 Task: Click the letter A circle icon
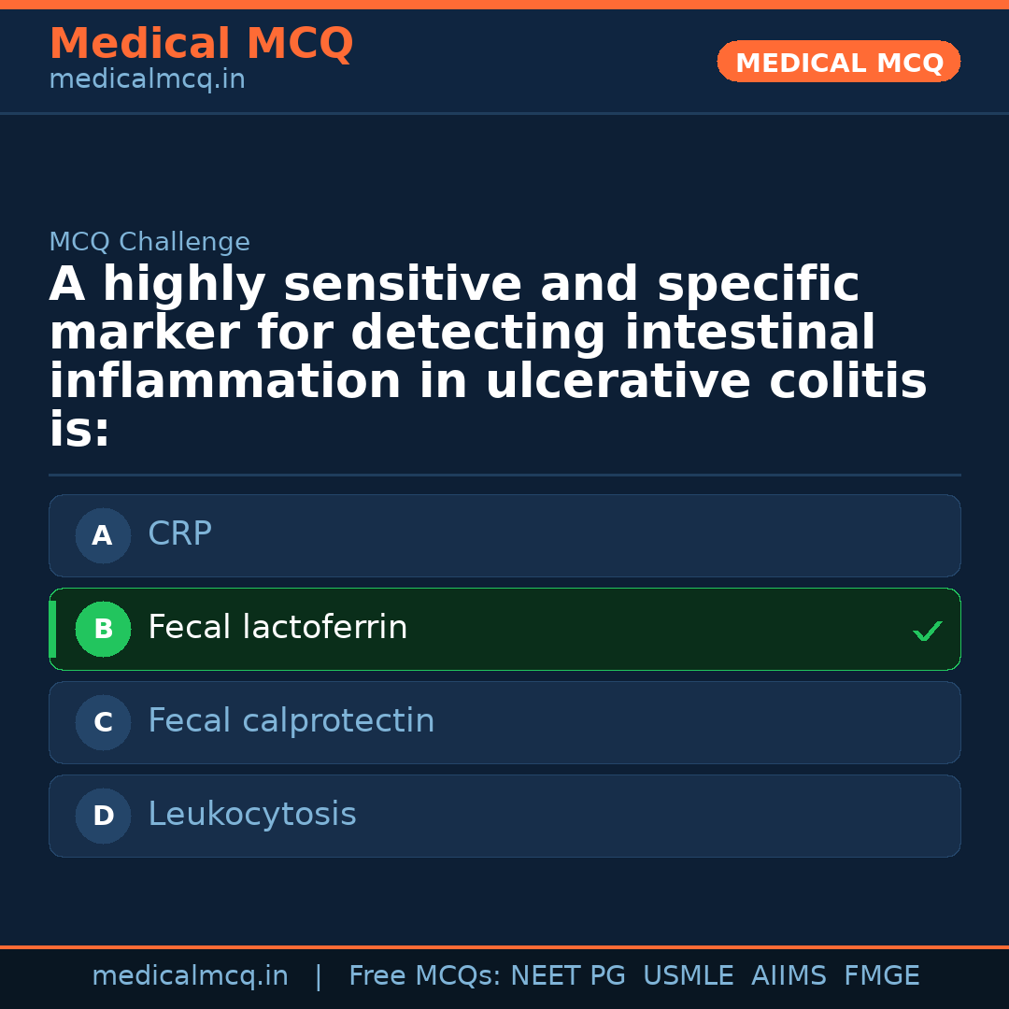click(x=103, y=536)
